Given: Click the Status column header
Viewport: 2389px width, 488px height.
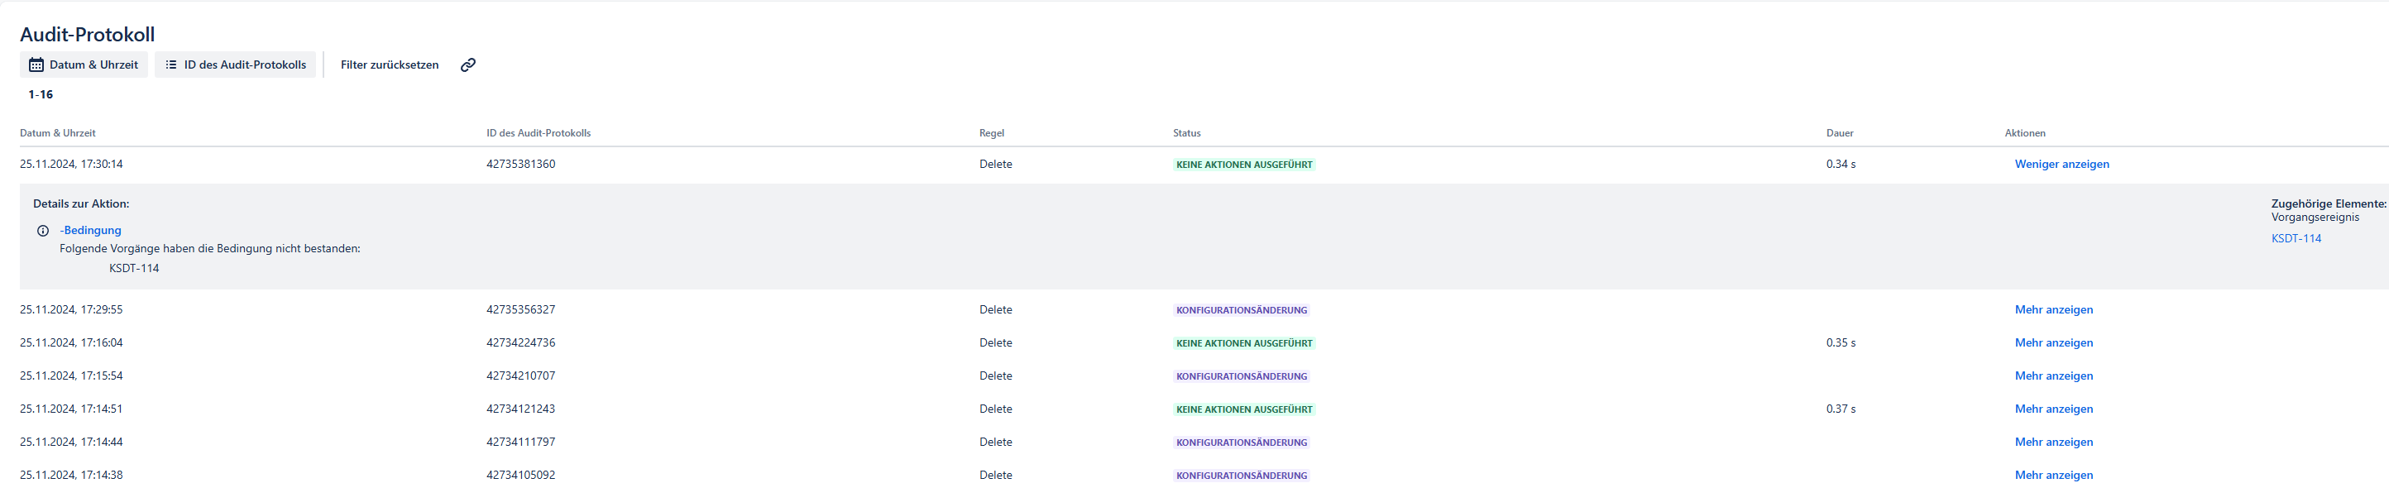Looking at the screenshot, I should (1187, 134).
